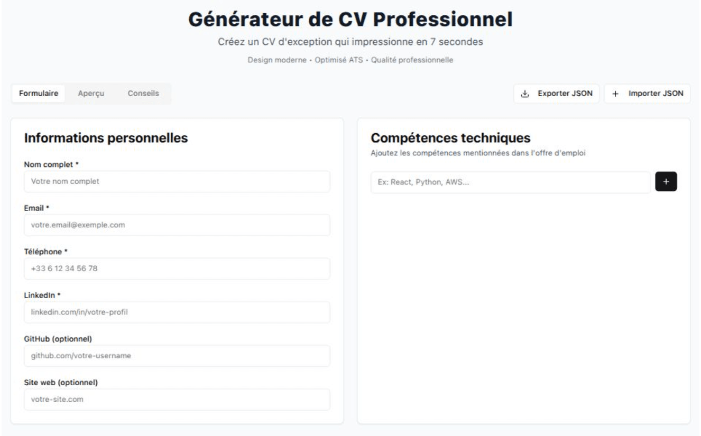
Task: Click the "Nom complet *" field label
Action: pos(51,164)
